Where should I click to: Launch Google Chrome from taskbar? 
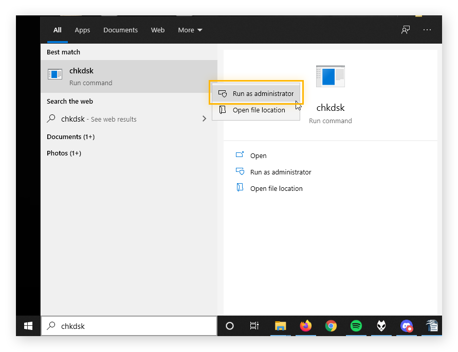click(x=331, y=326)
